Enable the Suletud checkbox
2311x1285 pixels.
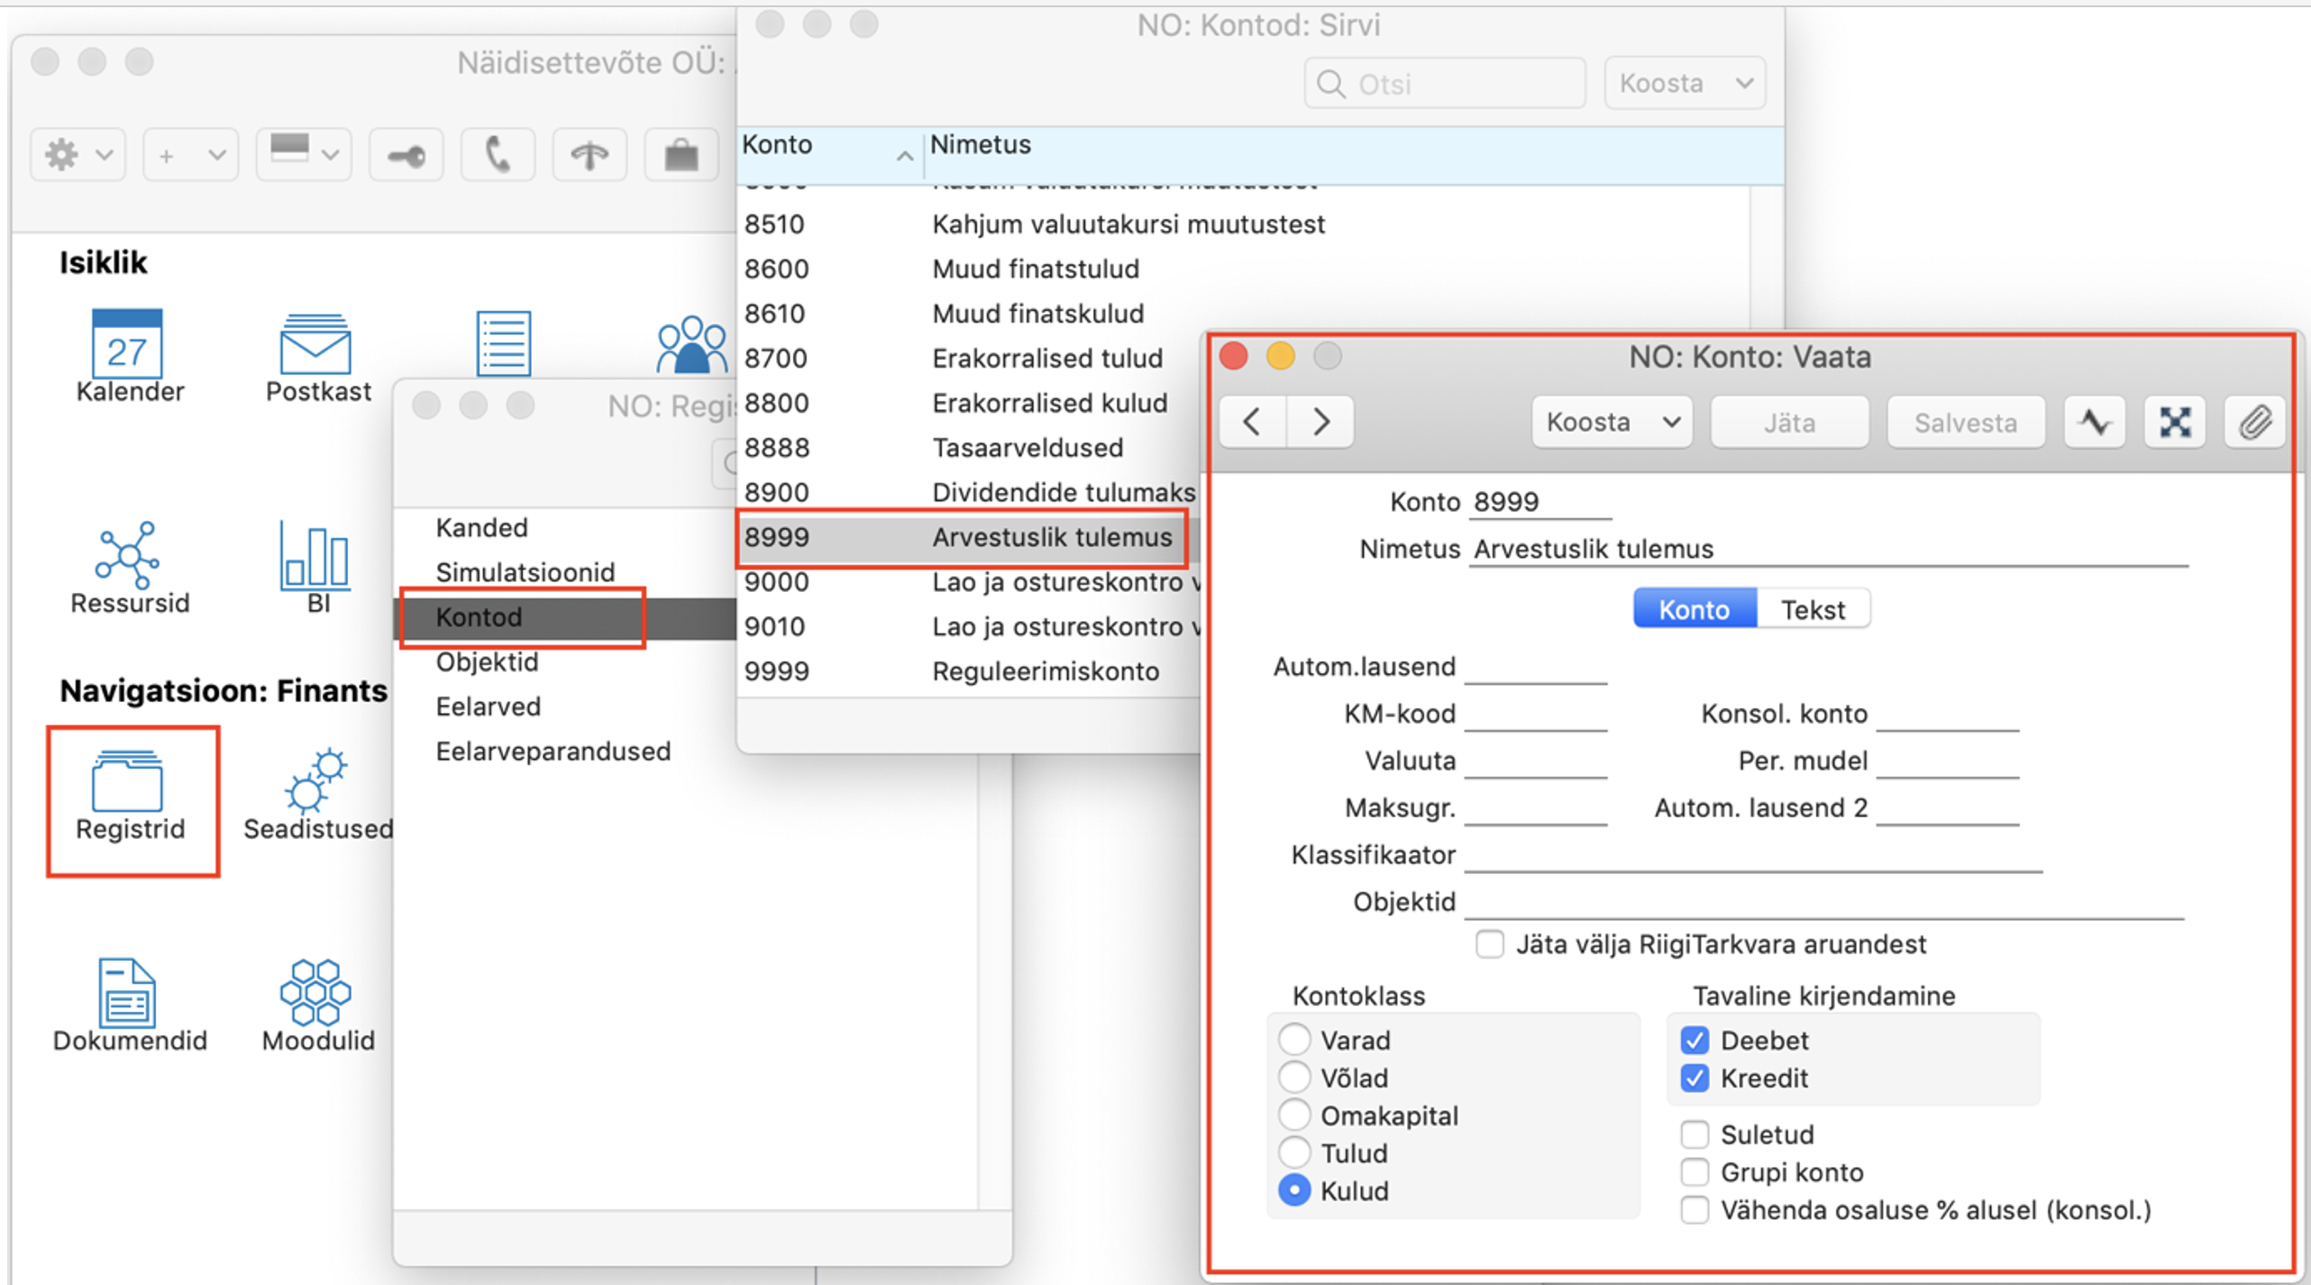1694,1135
